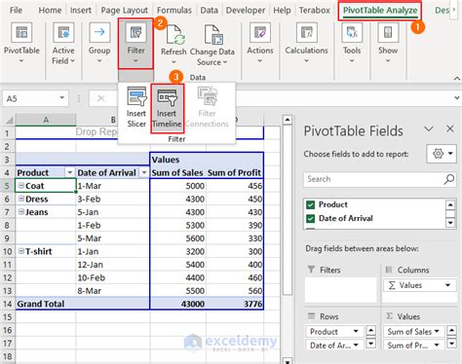The image size is (462, 364).
Task: Open the Filter ribbon menu
Action: point(135,43)
